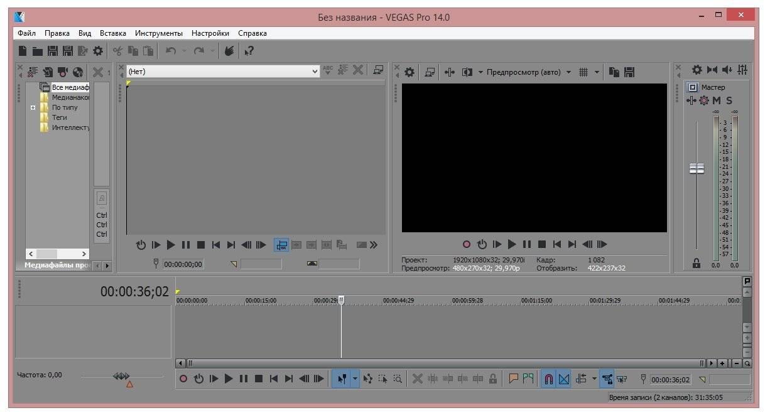Viewport: 770px width, 420px height.
Task: Switch to Медиафайлы проекта tab
Action: (58, 265)
